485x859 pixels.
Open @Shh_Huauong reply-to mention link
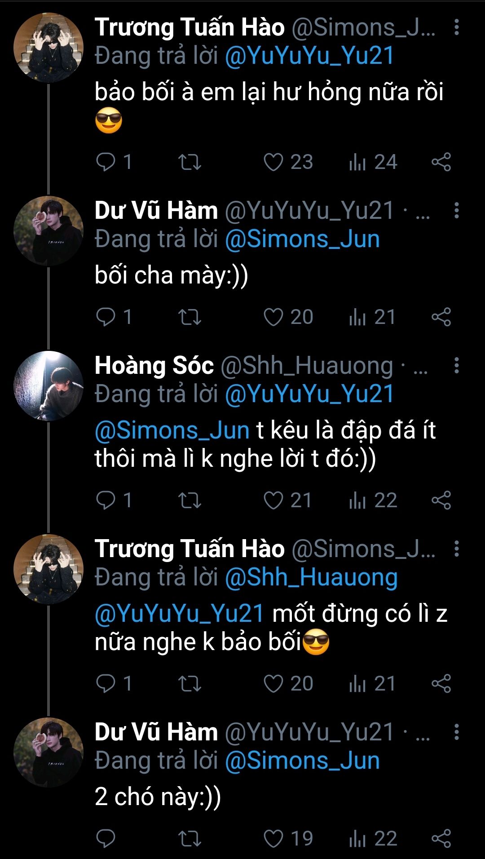(311, 578)
